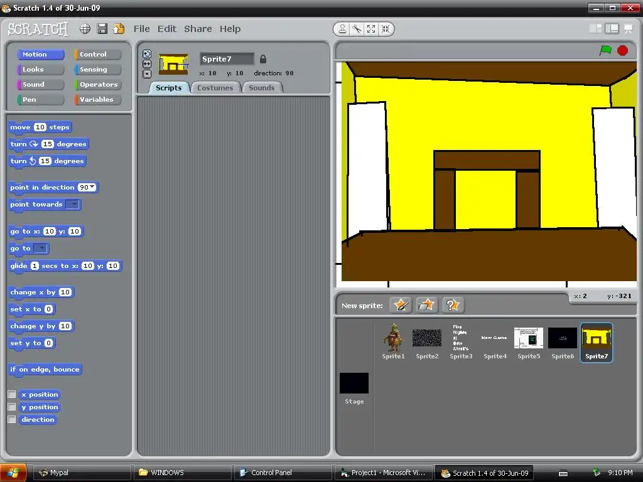The width and height of the screenshot is (643, 482).
Task: Select the Shrink sprite tool
Action: pos(386,29)
